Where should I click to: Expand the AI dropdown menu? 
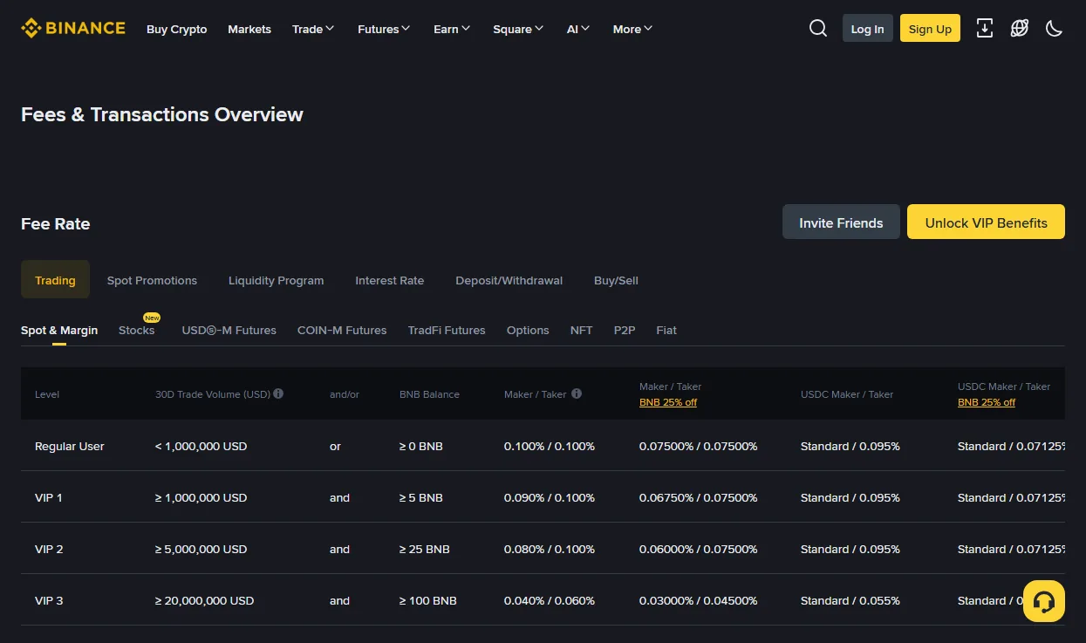click(x=578, y=29)
